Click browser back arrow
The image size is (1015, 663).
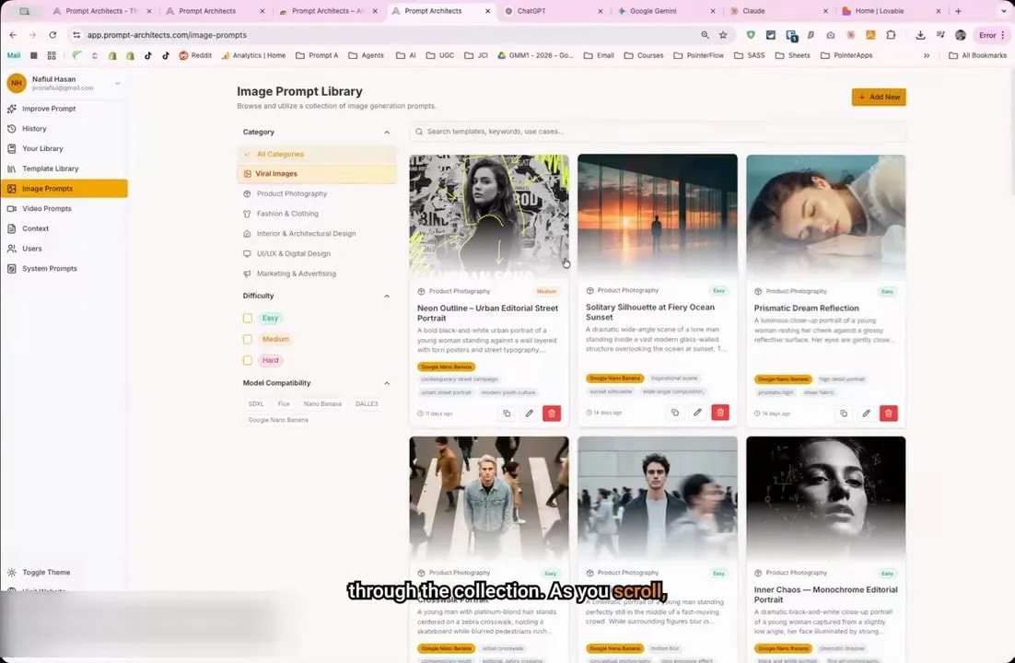point(13,35)
